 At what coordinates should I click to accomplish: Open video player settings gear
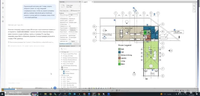pos(191,92)
